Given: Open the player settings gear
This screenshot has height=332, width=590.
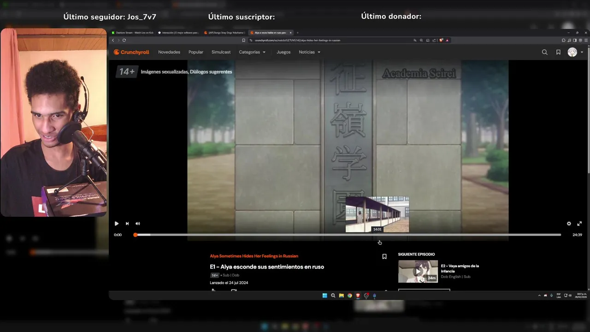Looking at the screenshot, I should [x=569, y=224].
